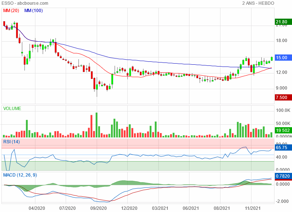Click the blue 0.7820 MACD value tag
292x212 pixels.
click(283, 176)
